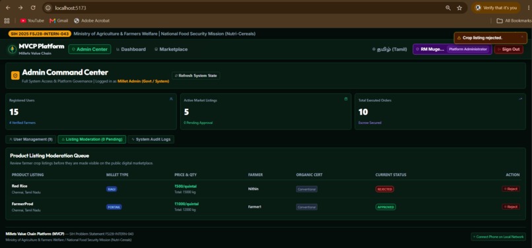
Task: Click Refresh System State button
Action: pos(196,76)
